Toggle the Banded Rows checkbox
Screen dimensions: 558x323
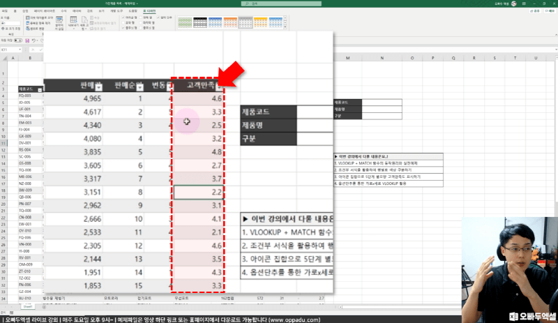pyautogui.click(x=123, y=28)
